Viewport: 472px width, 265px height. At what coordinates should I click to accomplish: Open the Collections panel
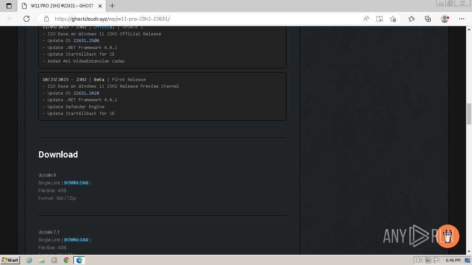[x=428, y=19]
